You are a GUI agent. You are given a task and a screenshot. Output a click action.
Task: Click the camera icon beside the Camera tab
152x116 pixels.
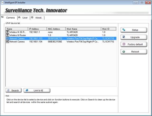[2, 17]
